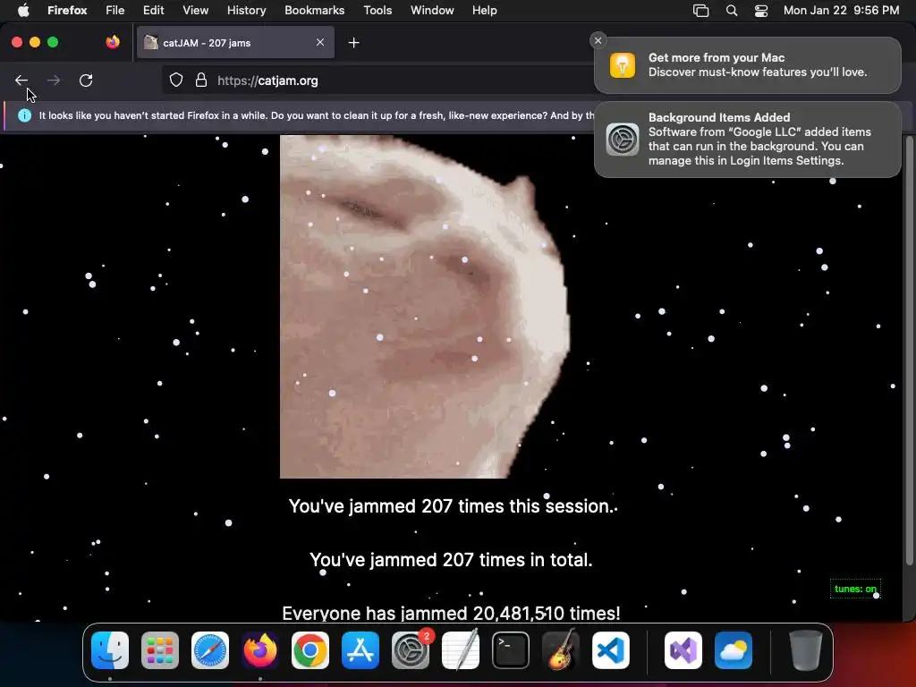
Task: Launch Terminal from the Dock
Action: (x=511, y=650)
